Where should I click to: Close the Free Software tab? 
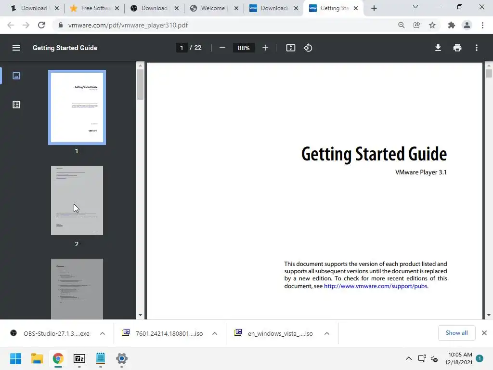117,8
